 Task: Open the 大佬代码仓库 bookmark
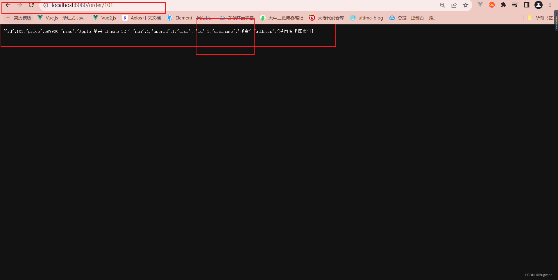coord(327,18)
